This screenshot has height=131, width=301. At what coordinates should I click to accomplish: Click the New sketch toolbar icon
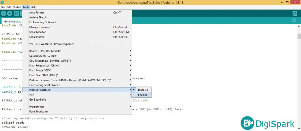click(x=16, y=13)
